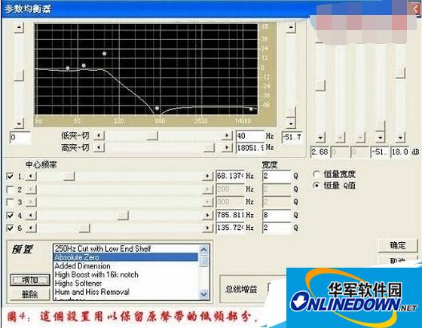Image resolution: width=422 pixels, height=328 pixels.
Task: Select preset 250Hz Cut with Low End Shelf
Action: 102,249
